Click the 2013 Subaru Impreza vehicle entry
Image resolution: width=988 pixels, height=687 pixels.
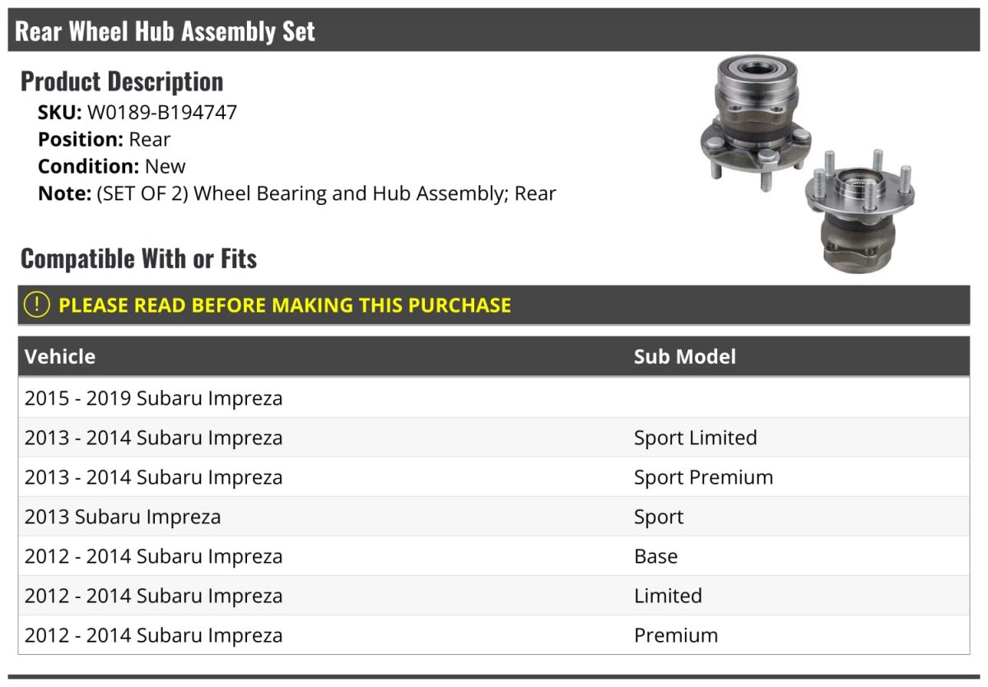[123, 517]
